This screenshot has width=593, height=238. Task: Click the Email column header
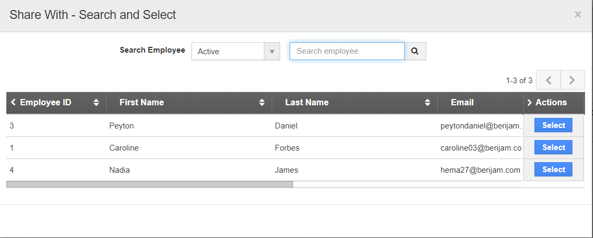point(462,103)
